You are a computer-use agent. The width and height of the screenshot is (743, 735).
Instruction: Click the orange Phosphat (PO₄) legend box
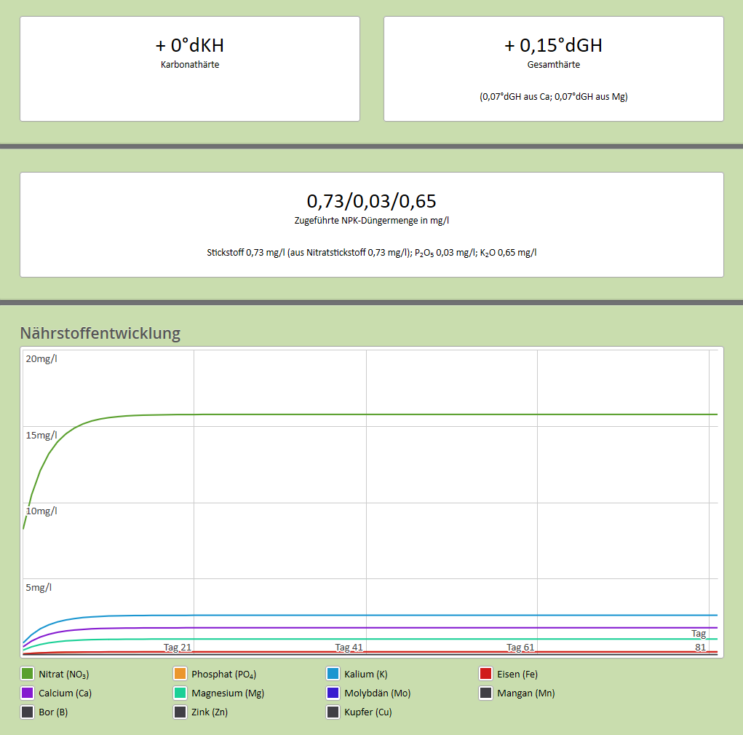coord(180,674)
